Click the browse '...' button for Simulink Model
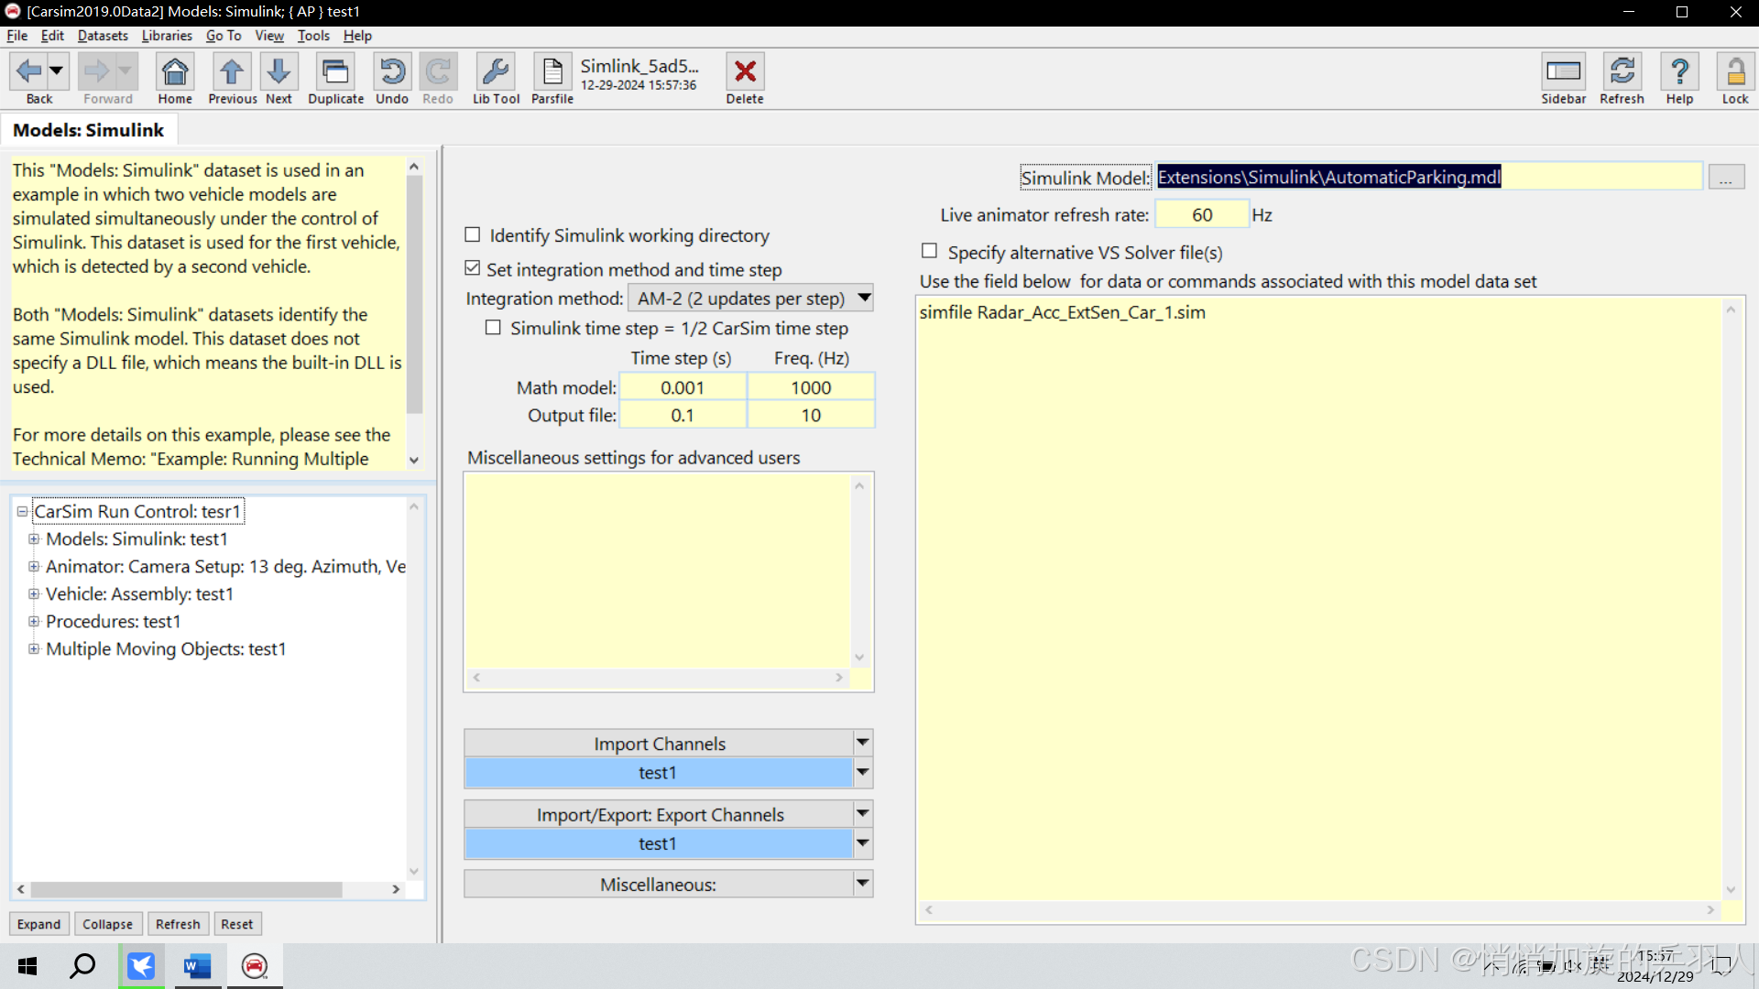 click(1725, 178)
